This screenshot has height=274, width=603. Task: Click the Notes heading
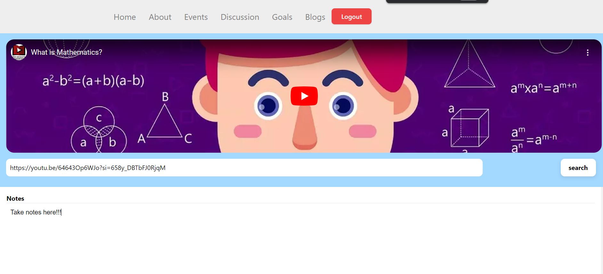(x=15, y=198)
